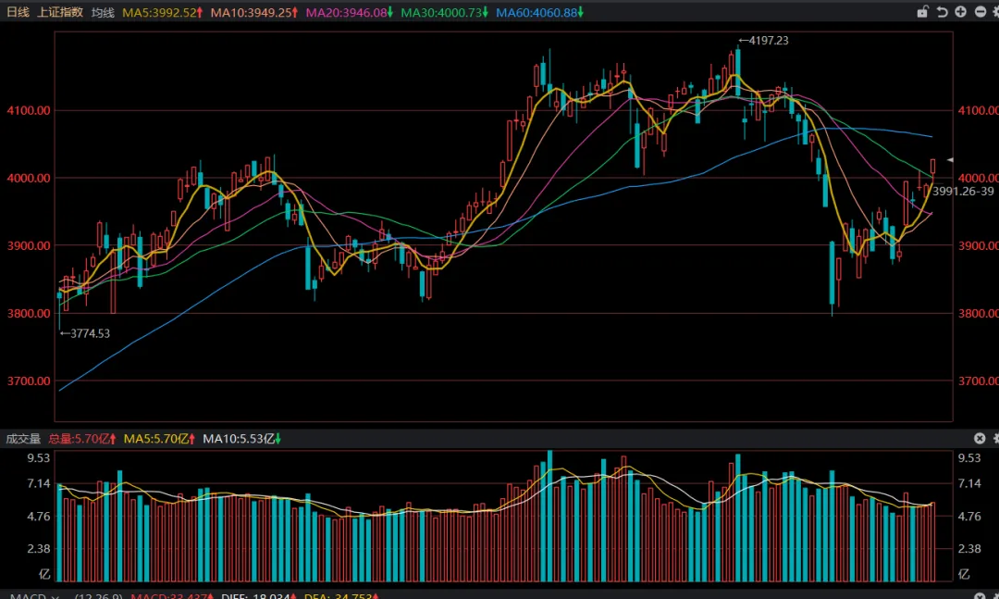
Task: Click 3700.00 on the left price axis
Action: (x=29, y=381)
